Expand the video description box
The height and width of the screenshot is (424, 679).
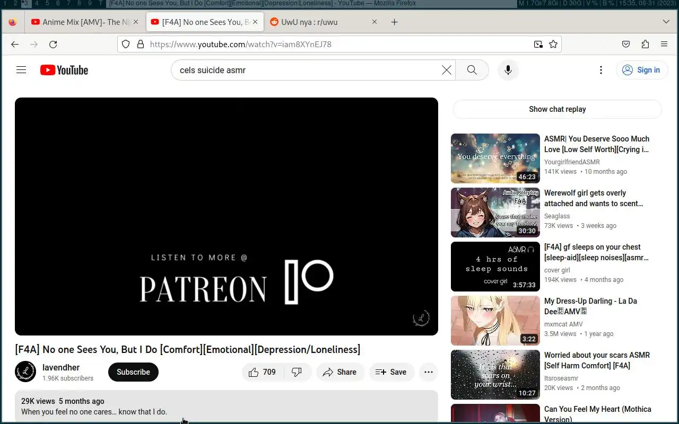coord(227,406)
